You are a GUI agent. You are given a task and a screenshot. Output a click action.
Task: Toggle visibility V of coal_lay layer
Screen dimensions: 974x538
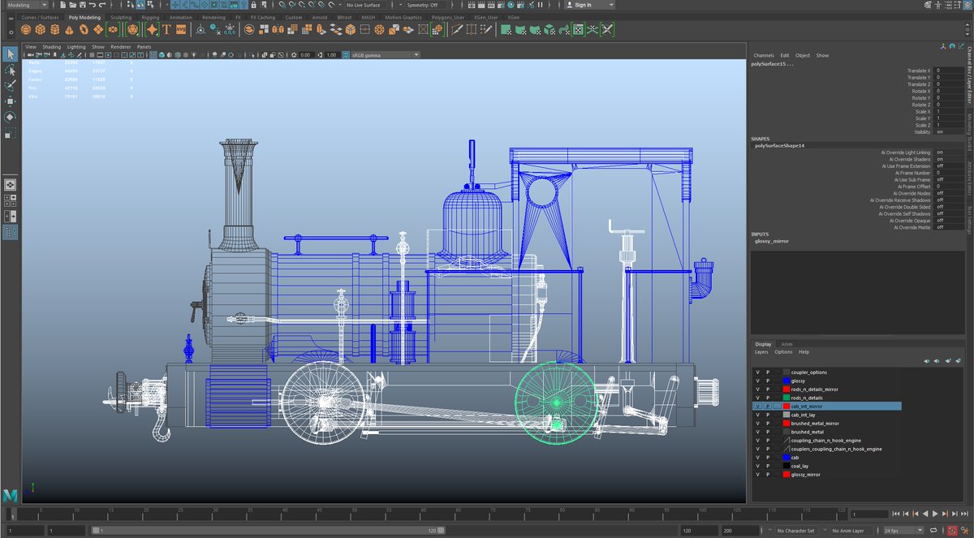[758, 466]
